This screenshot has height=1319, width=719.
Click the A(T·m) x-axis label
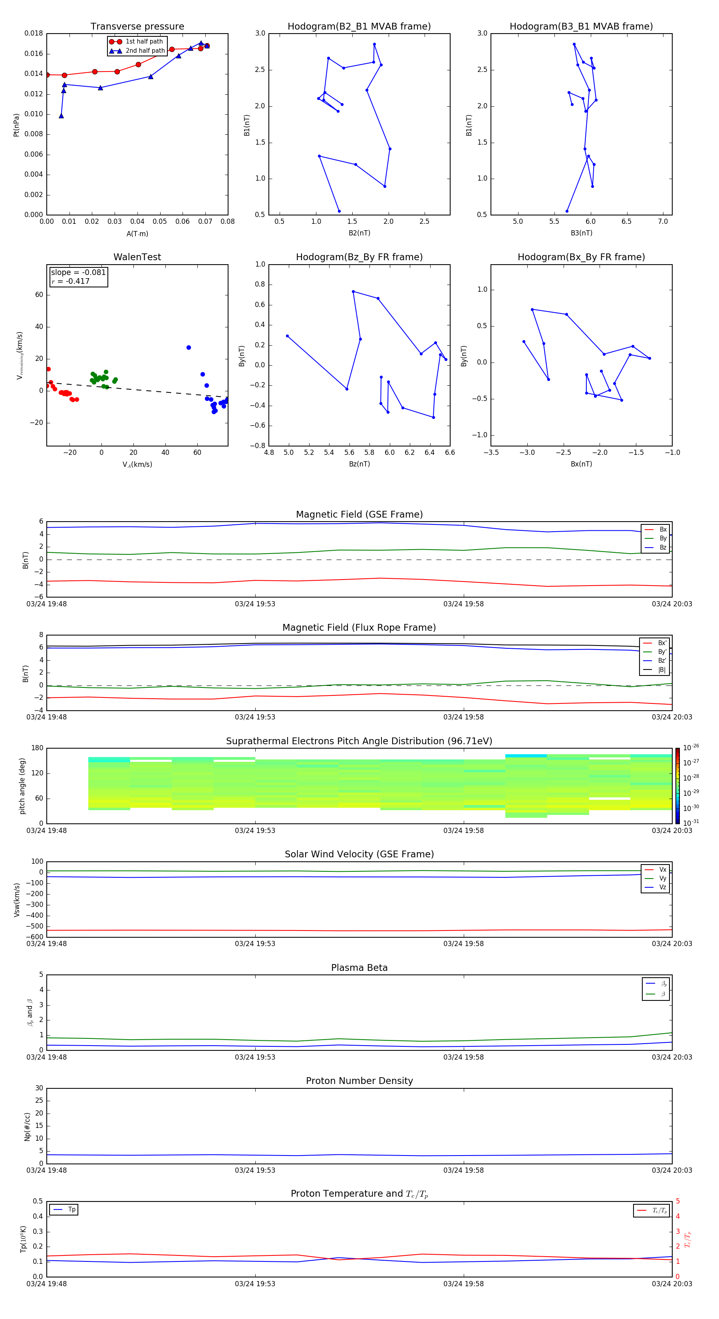pyautogui.click(x=137, y=234)
